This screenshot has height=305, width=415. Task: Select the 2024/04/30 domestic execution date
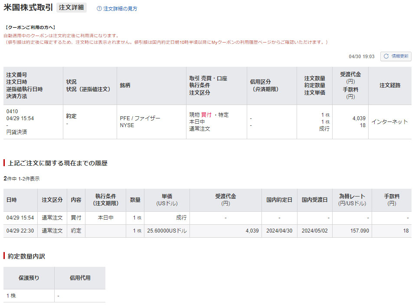pyautogui.click(x=279, y=231)
